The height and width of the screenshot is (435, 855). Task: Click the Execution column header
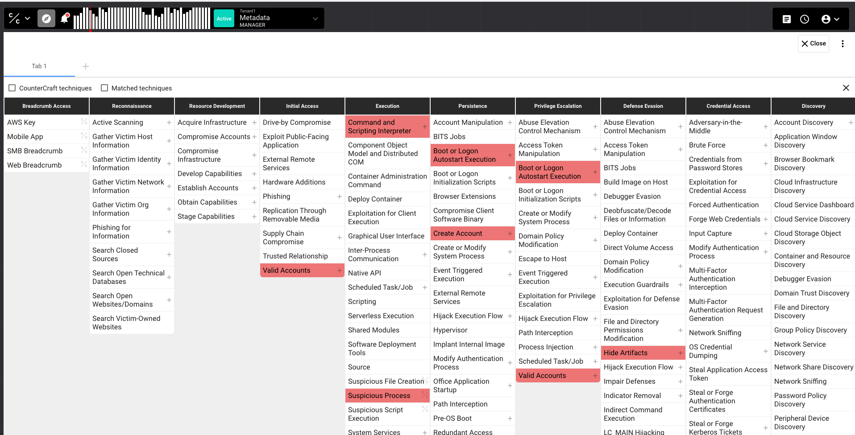[387, 106]
